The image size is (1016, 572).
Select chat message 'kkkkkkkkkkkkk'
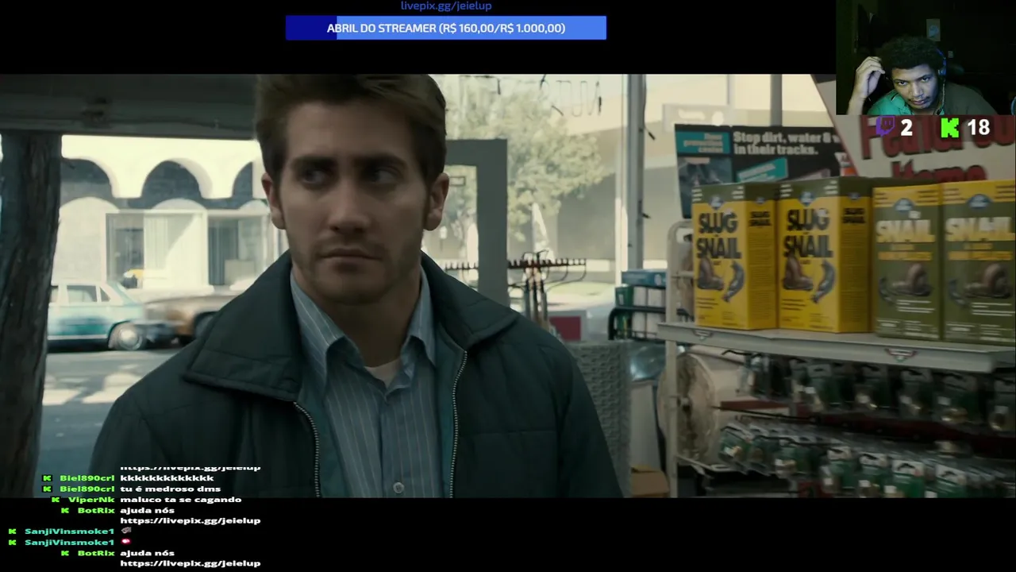pyautogui.click(x=167, y=478)
